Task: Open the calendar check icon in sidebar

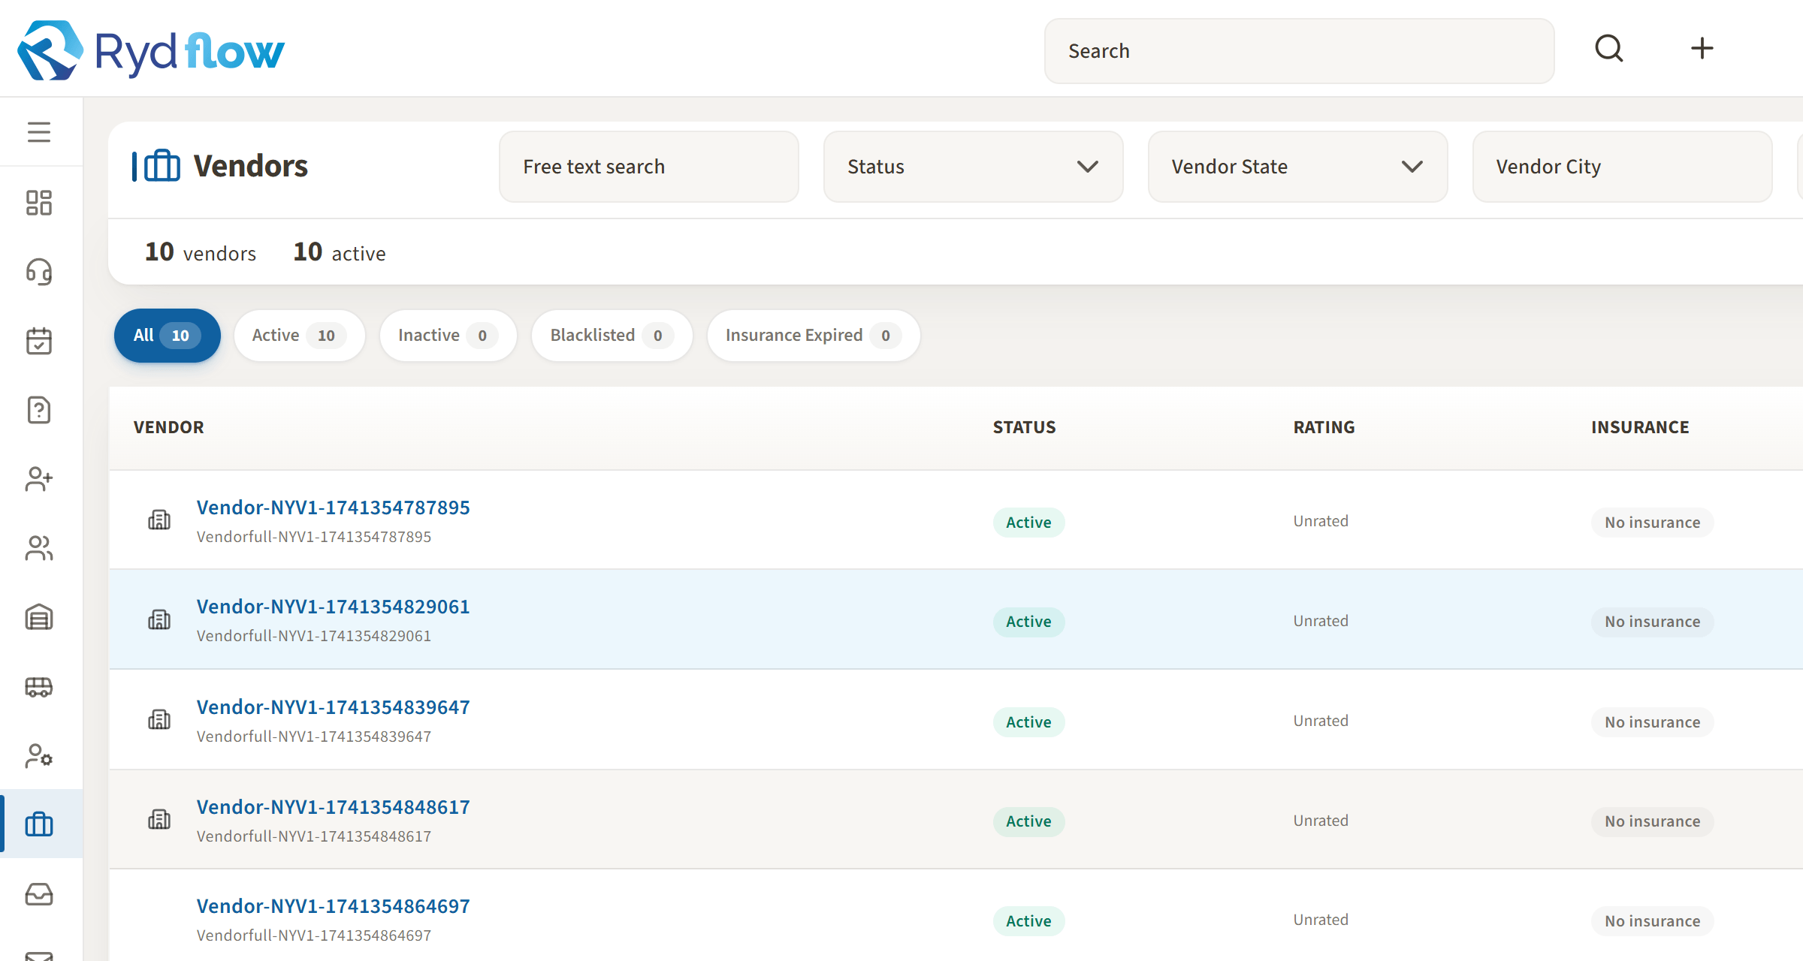Action: click(39, 341)
